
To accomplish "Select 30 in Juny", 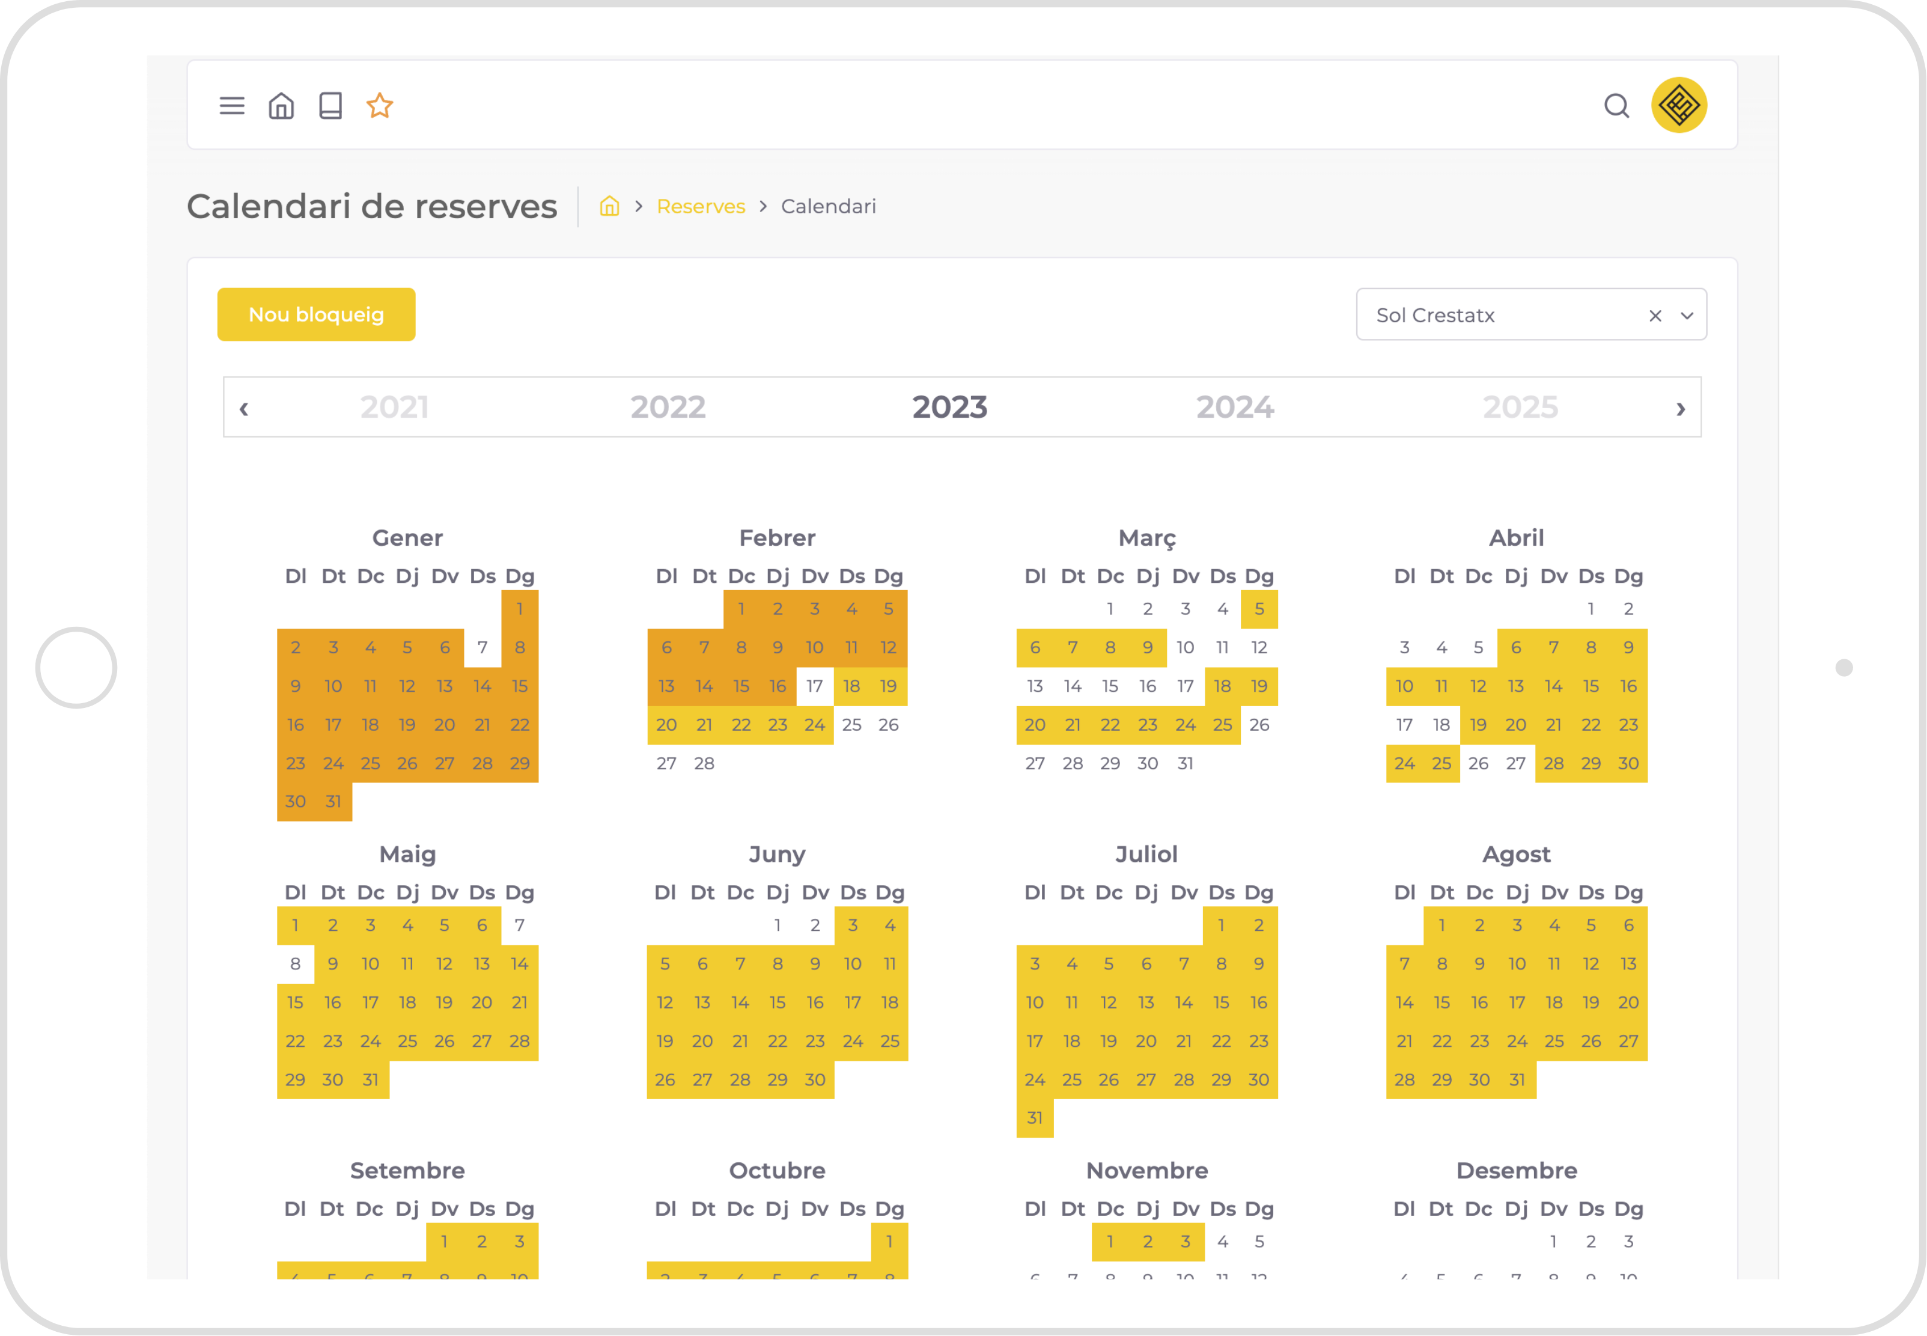I will pyautogui.click(x=815, y=1080).
